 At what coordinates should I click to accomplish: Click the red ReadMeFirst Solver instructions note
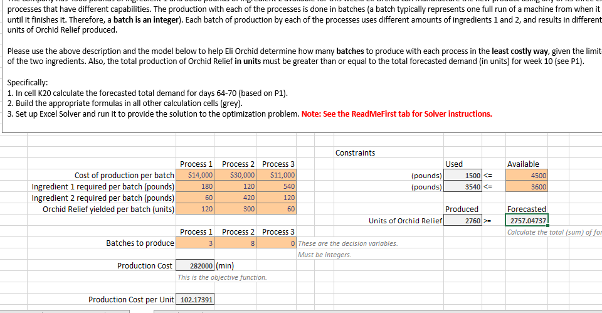[x=396, y=114]
